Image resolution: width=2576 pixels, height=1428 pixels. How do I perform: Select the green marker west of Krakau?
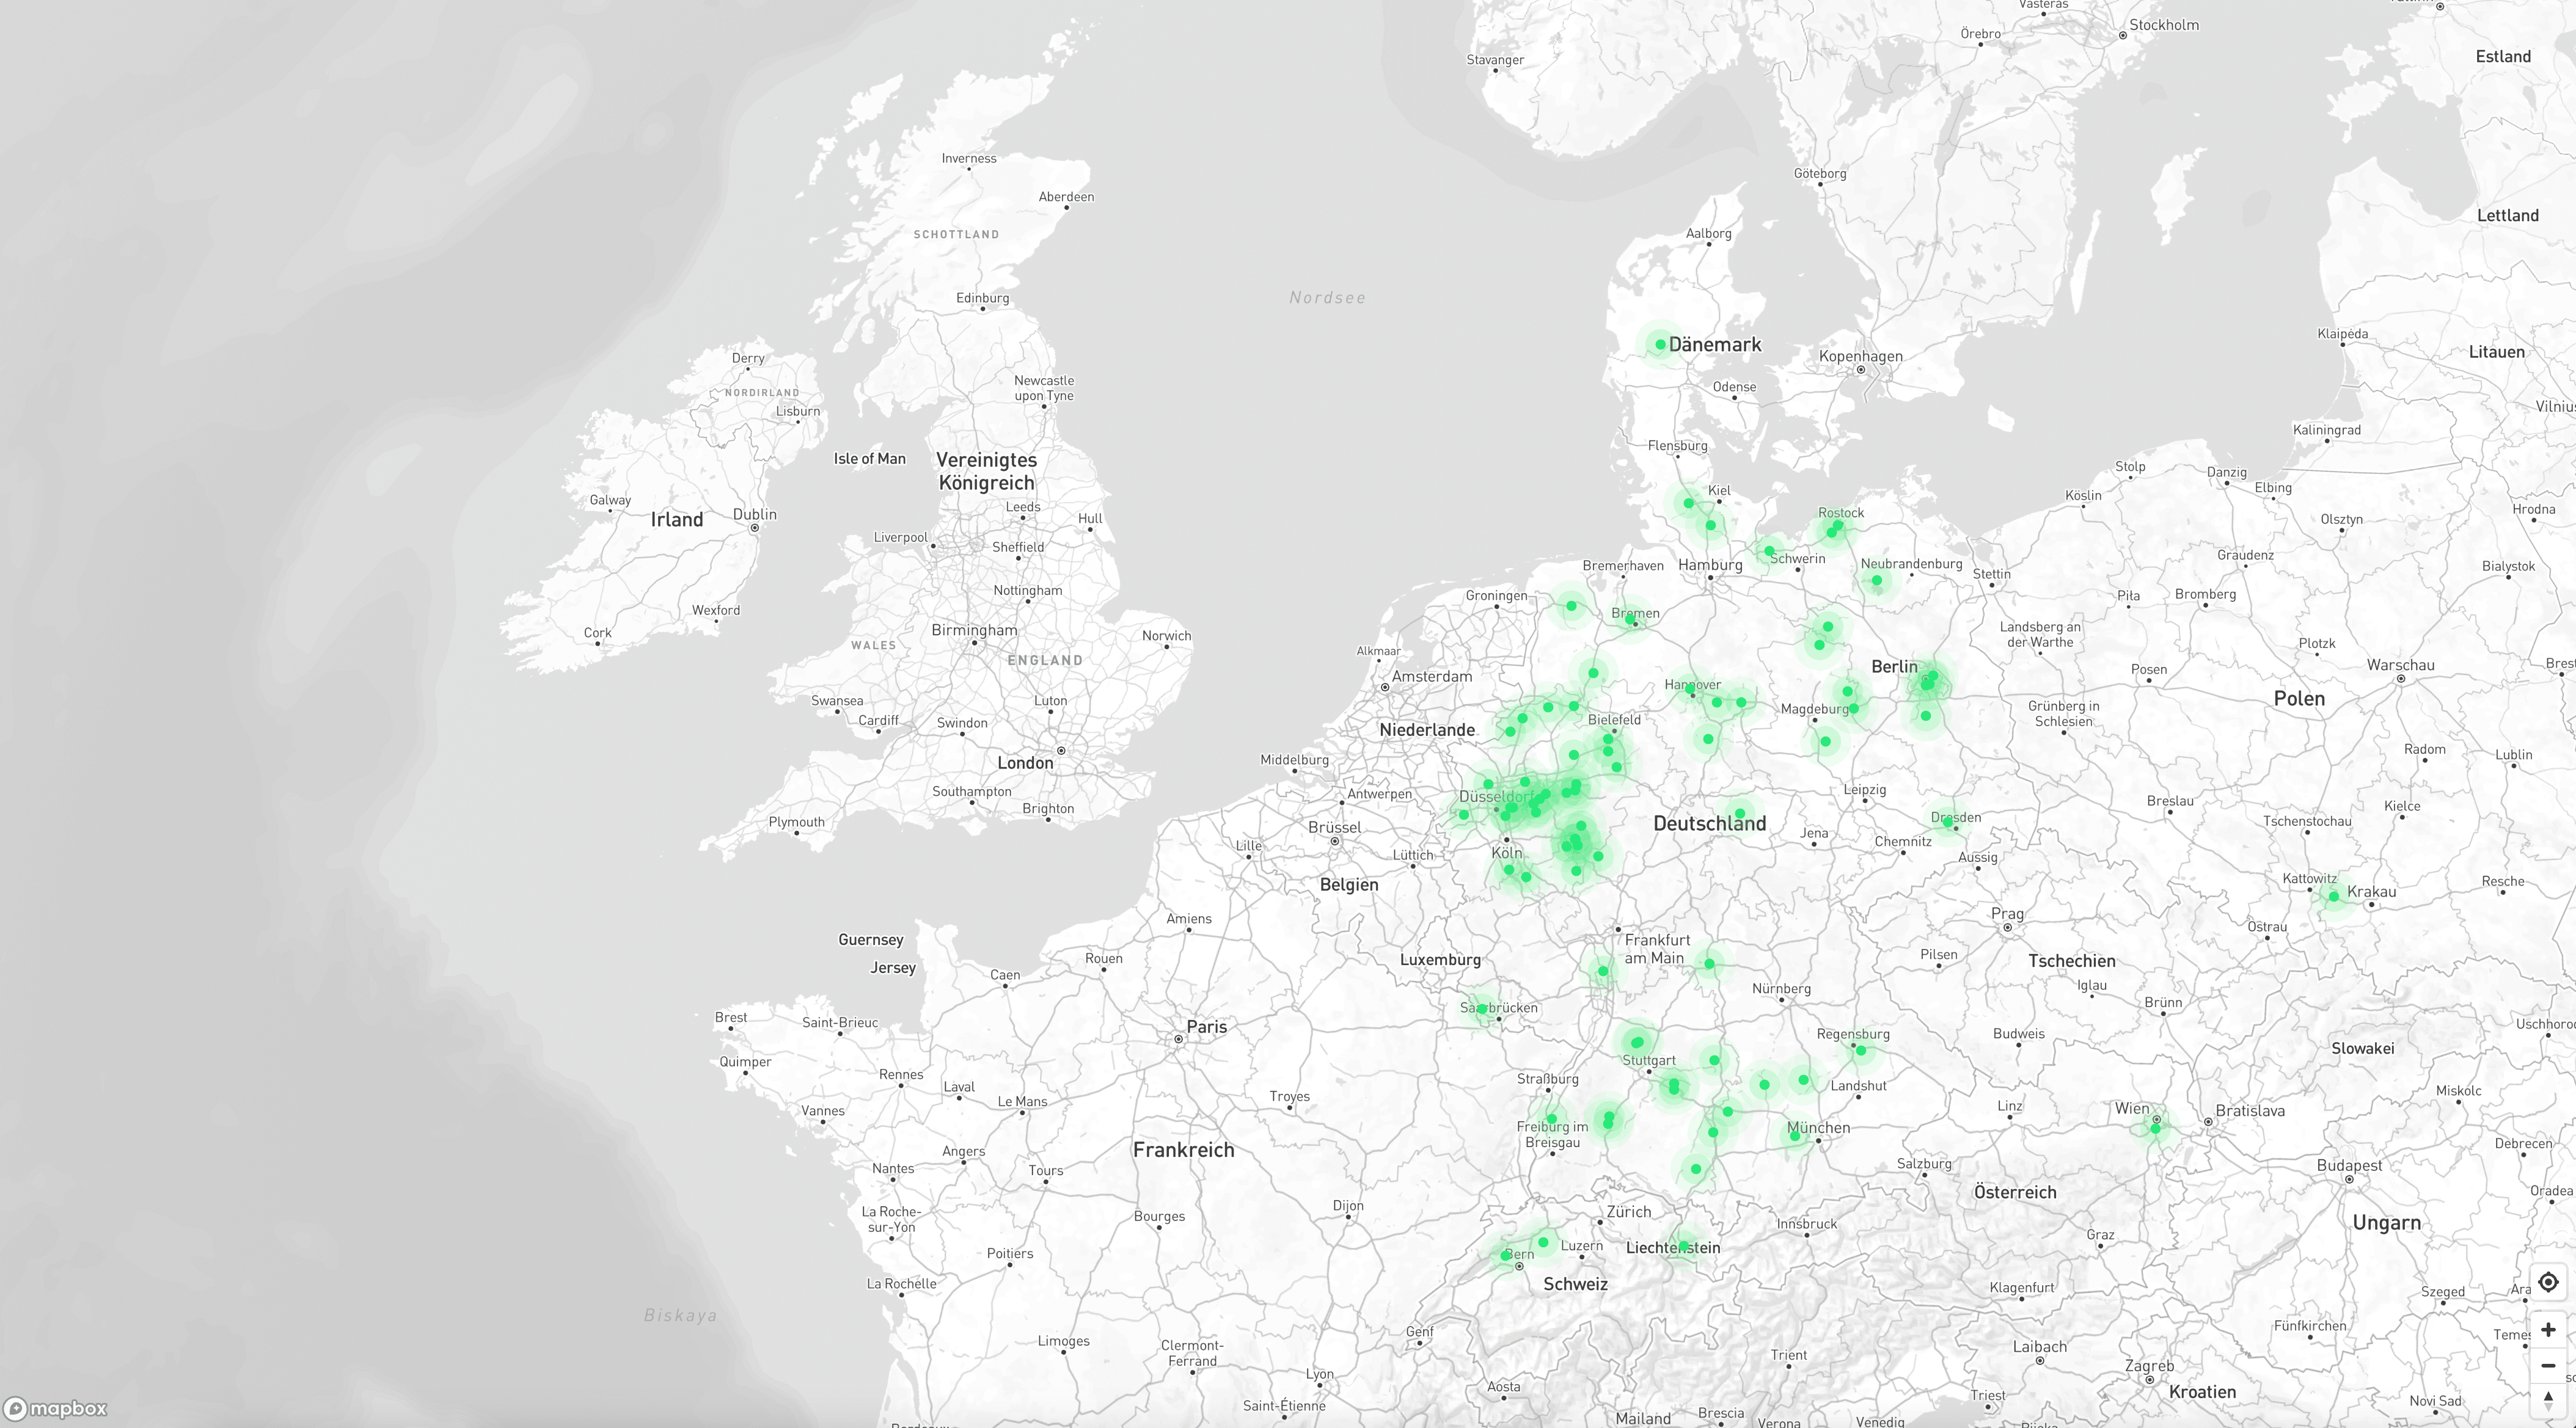[2334, 897]
